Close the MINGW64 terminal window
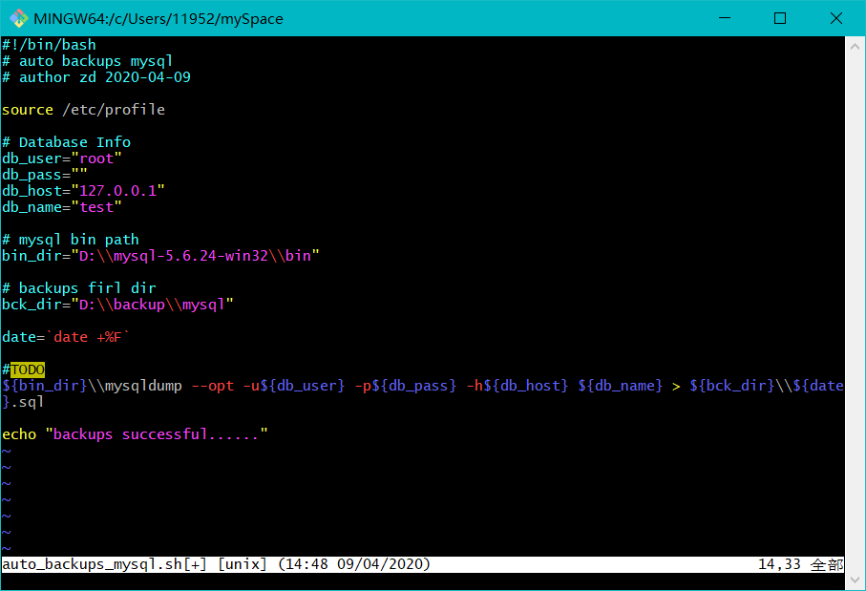 pos(836,18)
